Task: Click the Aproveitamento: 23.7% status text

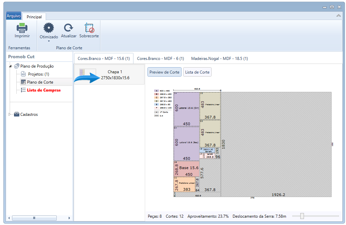Action: (x=208, y=216)
